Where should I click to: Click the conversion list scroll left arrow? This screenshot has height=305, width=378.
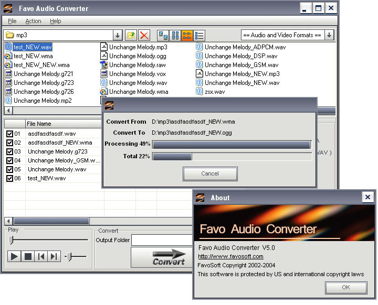[9, 221]
